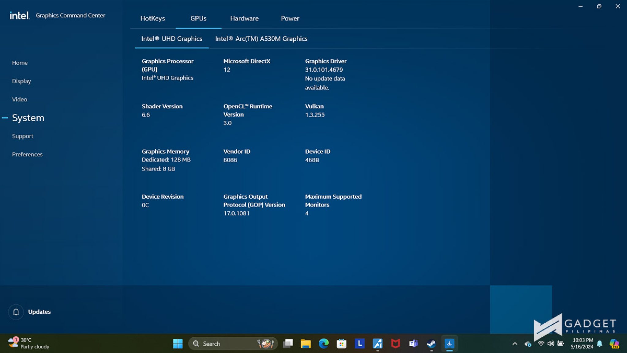Open Steam from the taskbar
The width and height of the screenshot is (627, 353).
pos(431,344)
